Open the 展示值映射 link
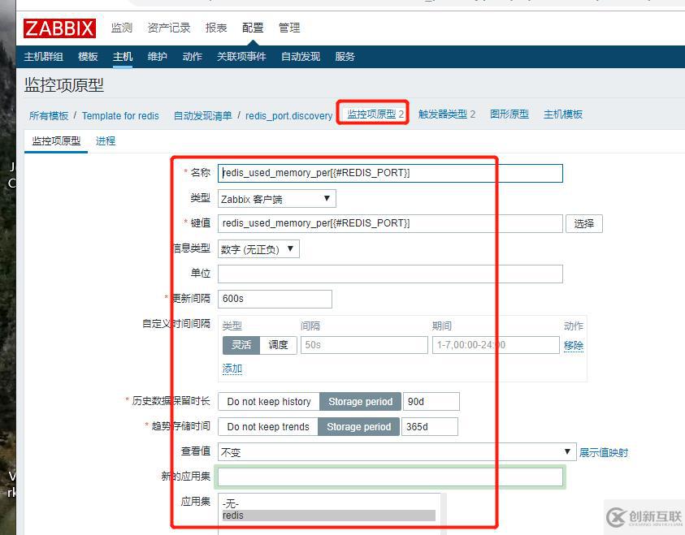This screenshot has height=535, width=685. [x=605, y=451]
